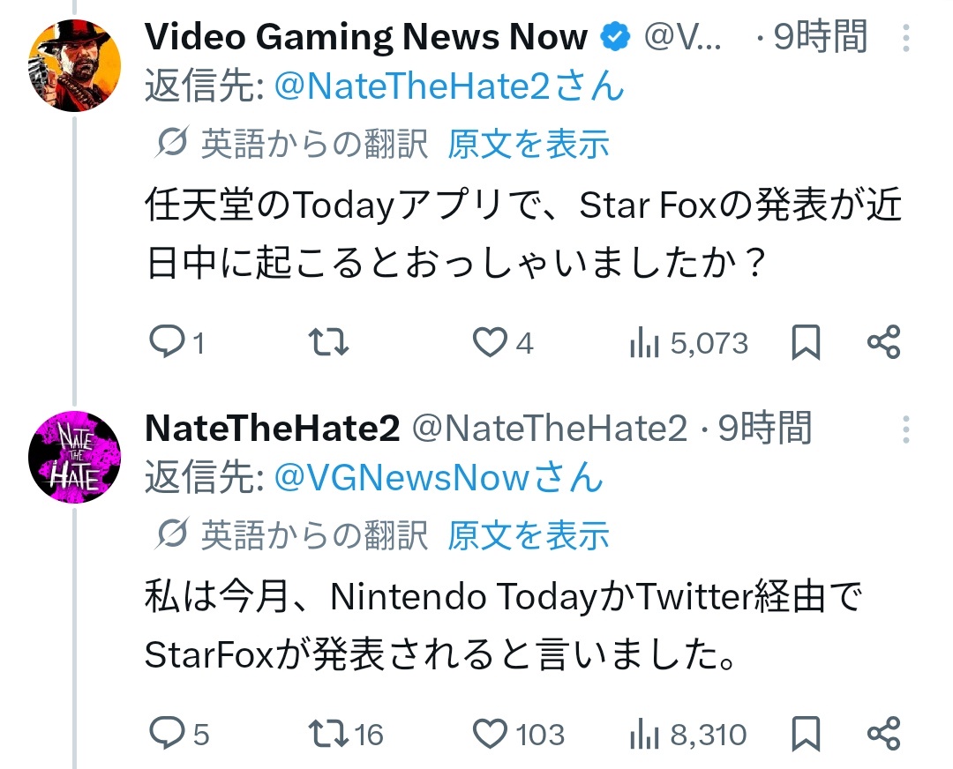Retweet NateTheHate2's post with 16 retweets
This screenshot has width=953, height=769.
[x=331, y=733]
